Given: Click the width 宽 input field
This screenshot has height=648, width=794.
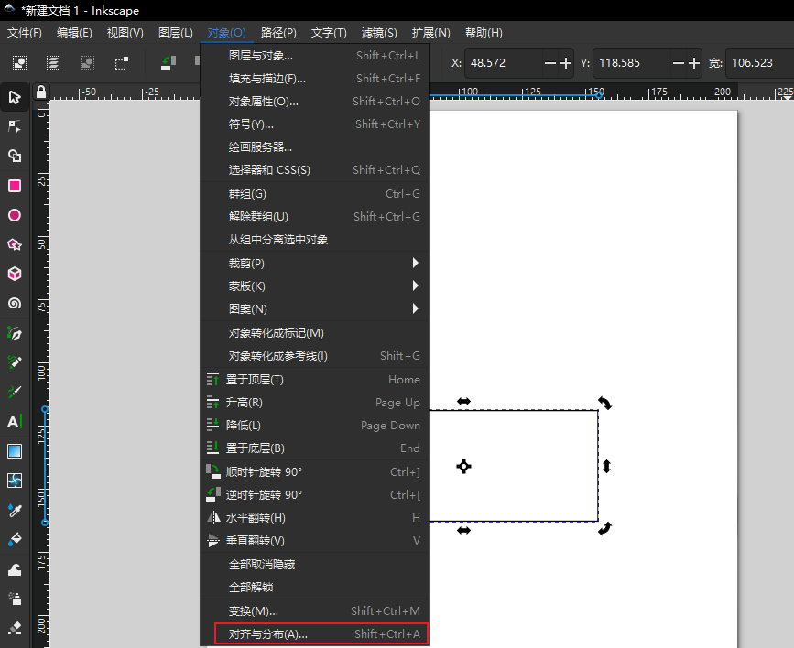Looking at the screenshot, I should tap(759, 63).
